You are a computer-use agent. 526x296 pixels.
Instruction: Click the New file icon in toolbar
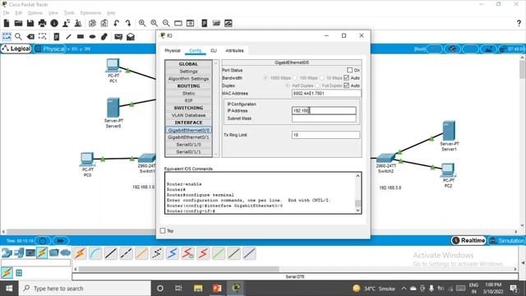click(7, 23)
